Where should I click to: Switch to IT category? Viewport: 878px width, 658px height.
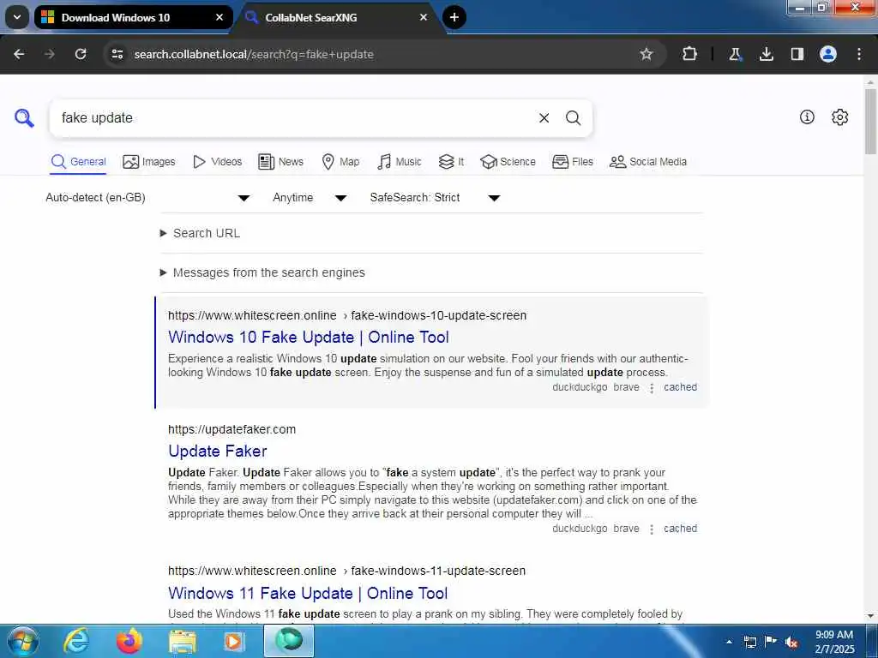point(451,162)
